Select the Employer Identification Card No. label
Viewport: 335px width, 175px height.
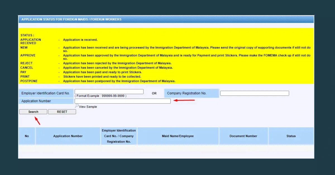(46, 93)
